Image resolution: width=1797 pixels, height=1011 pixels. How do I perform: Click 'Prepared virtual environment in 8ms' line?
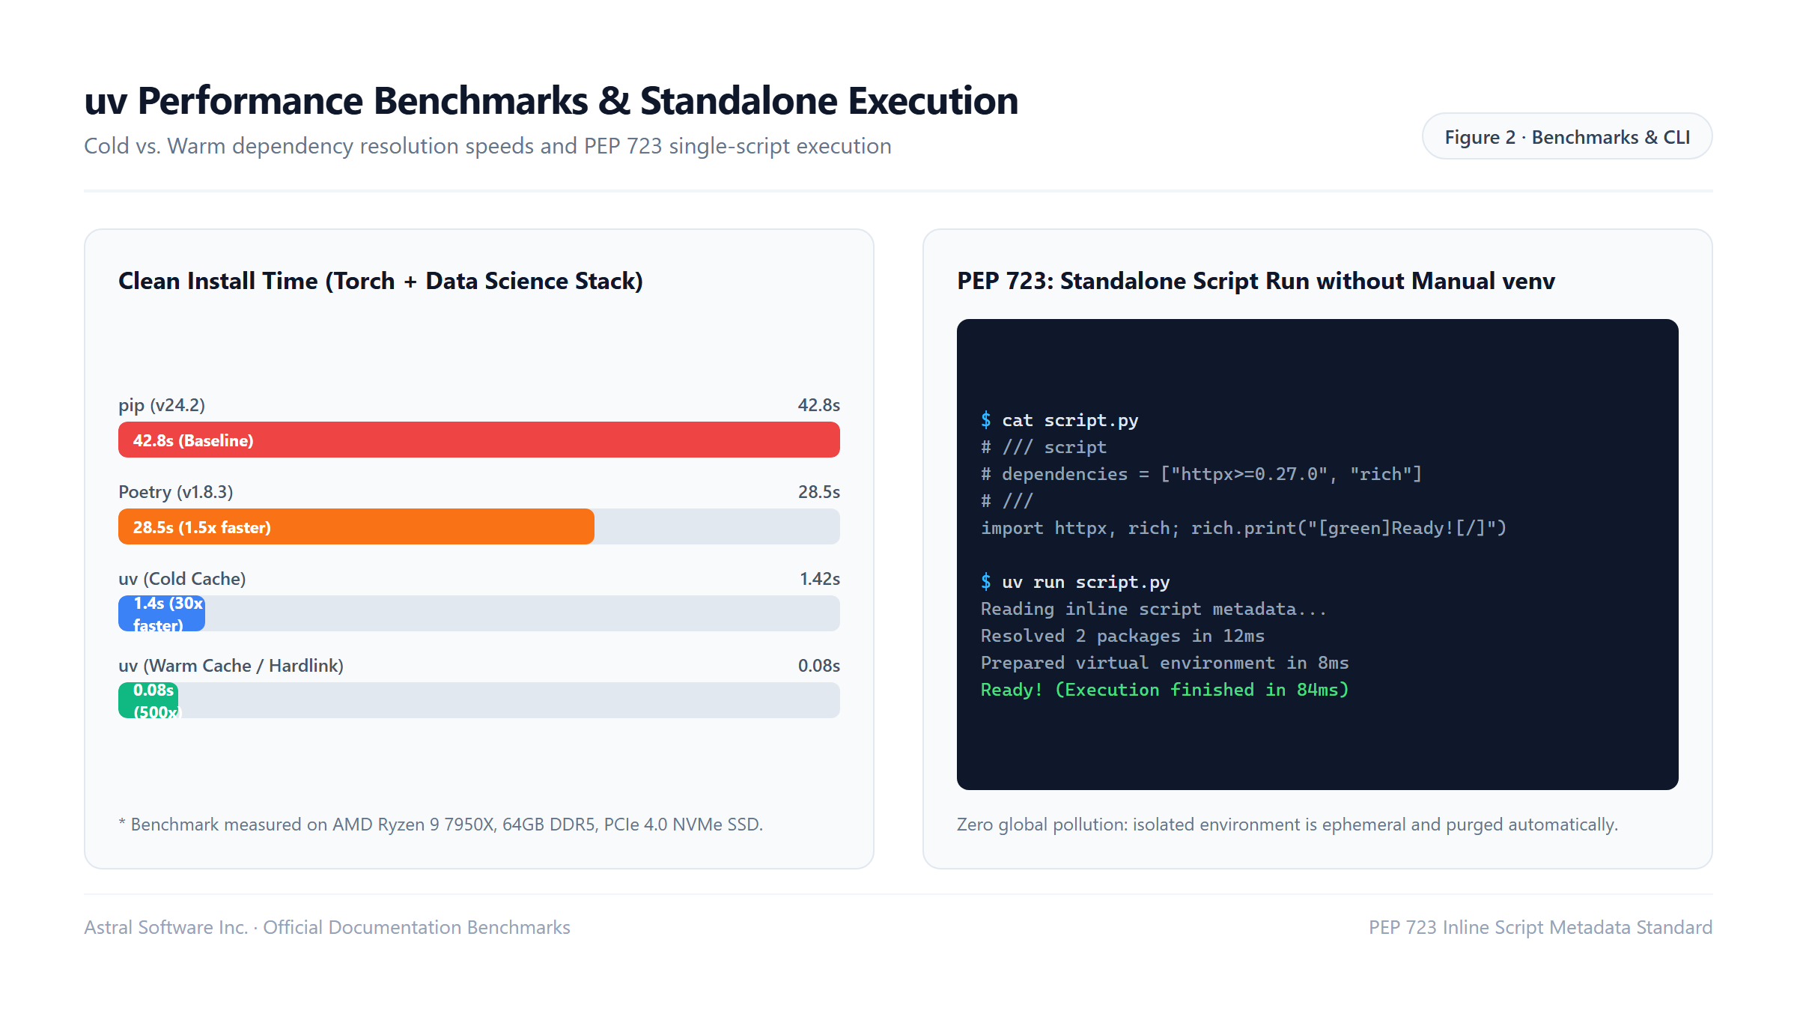pyautogui.click(x=1164, y=663)
